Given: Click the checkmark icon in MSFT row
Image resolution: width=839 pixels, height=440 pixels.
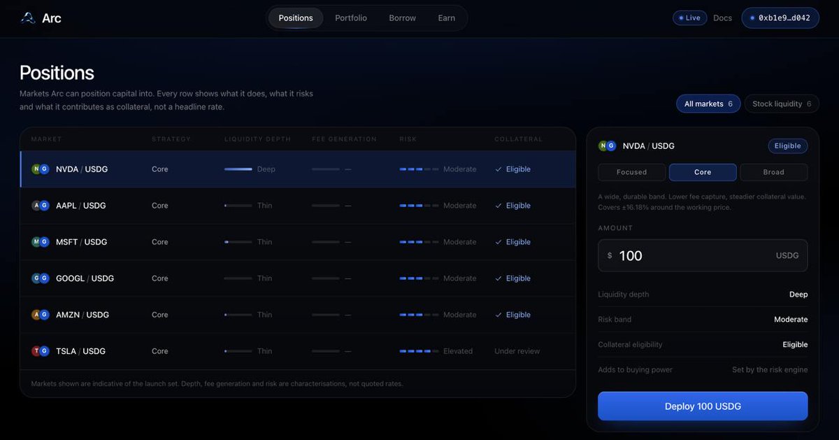Looking at the screenshot, I should [x=499, y=242].
